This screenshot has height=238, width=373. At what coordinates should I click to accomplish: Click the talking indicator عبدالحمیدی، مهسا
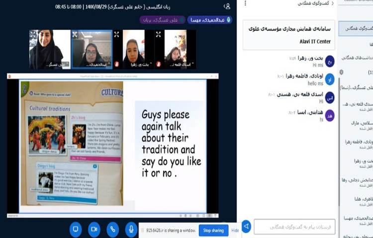[209, 20]
